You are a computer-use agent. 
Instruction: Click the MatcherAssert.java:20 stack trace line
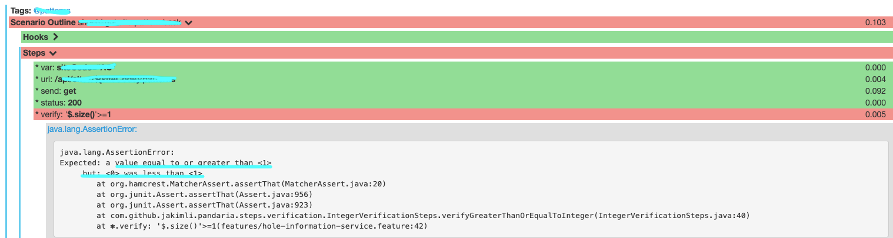click(x=241, y=184)
